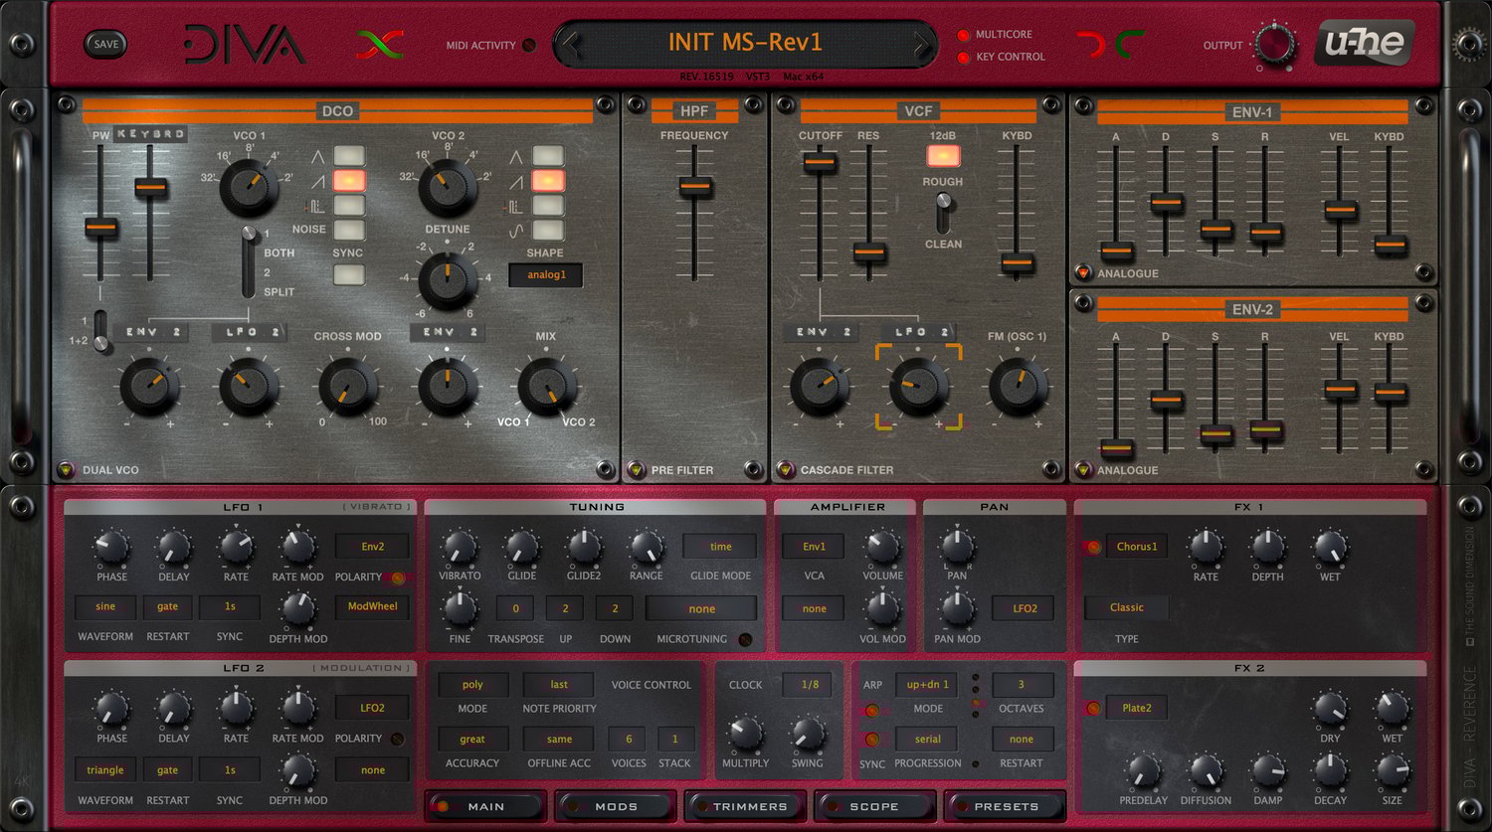Toggle the ARP on button
The width and height of the screenshot is (1492, 832).
coord(872,710)
